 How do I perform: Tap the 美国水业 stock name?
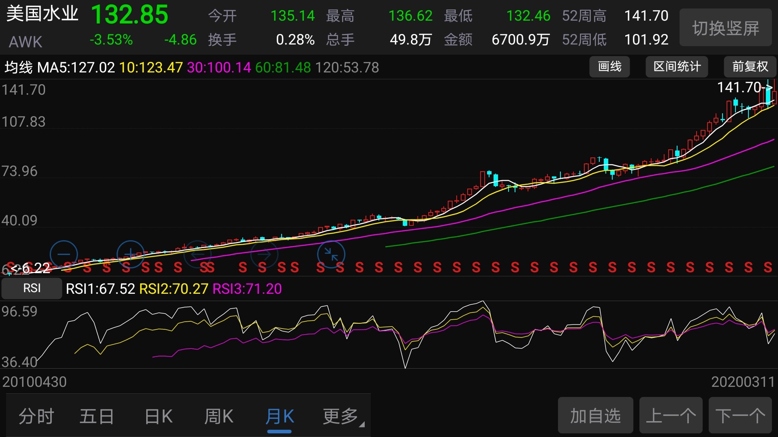43,14
